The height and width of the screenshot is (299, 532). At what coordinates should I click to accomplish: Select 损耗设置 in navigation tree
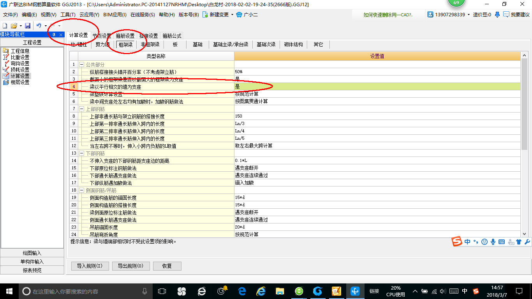19,70
